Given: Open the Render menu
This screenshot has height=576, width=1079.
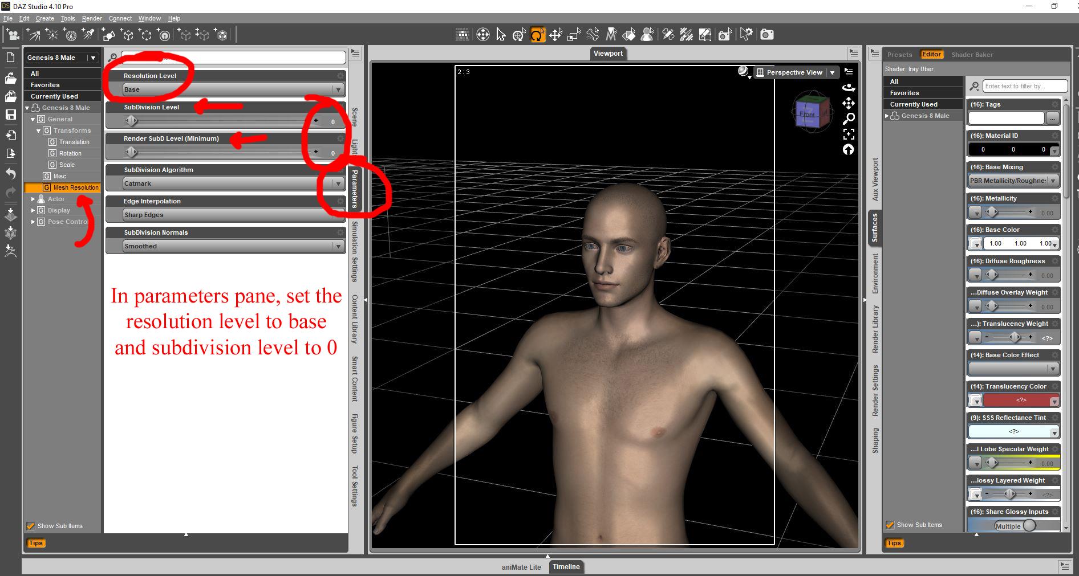Looking at the screenshot, I should point(92,18).
